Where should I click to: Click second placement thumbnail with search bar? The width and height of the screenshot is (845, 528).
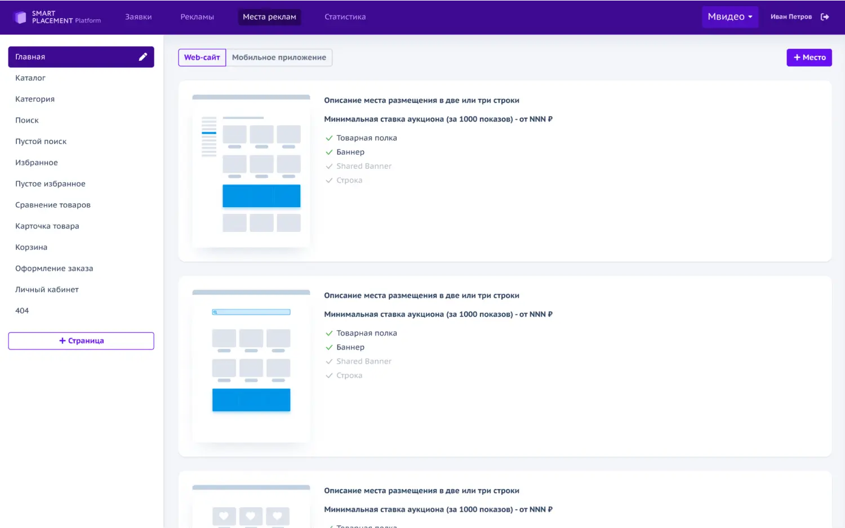(251, 366)
